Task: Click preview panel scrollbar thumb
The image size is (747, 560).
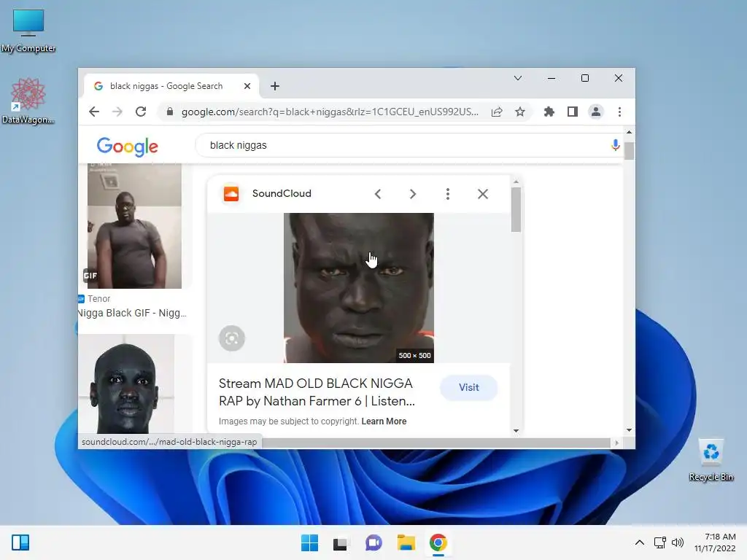Action: 516,209
